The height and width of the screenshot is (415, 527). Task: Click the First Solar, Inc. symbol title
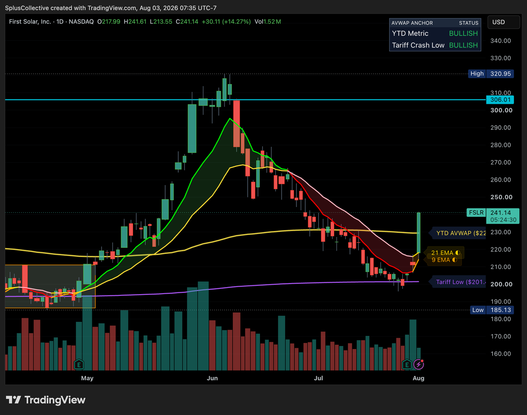point(29,21)
